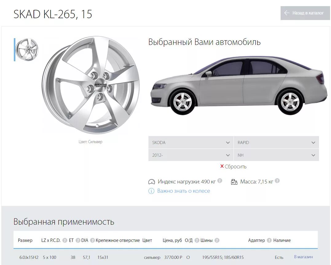Open help icon next to 'О/Д' column
Image resolution: width=331 pixels, height=265 pixels.
pyautogui.click(x=197, y=240)
